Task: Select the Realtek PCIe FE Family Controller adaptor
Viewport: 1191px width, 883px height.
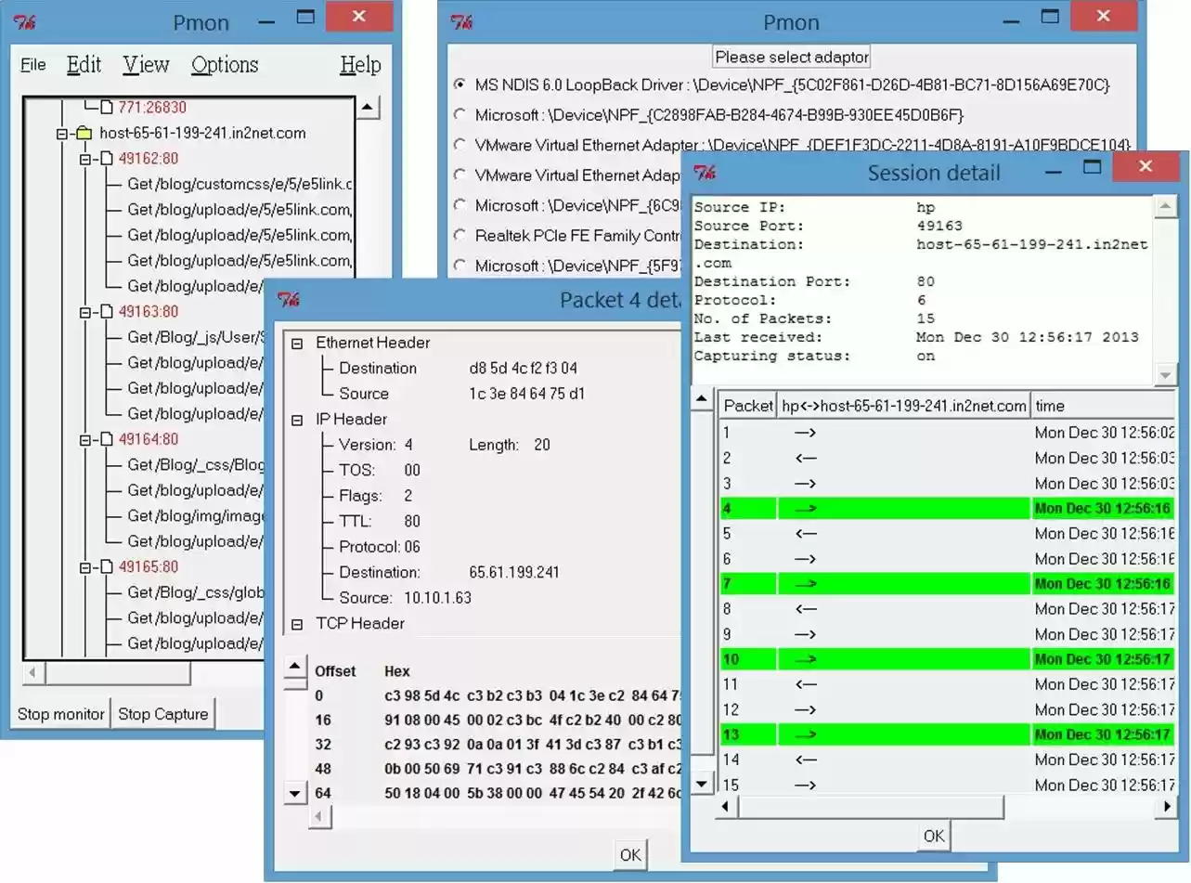Action: 460,235
